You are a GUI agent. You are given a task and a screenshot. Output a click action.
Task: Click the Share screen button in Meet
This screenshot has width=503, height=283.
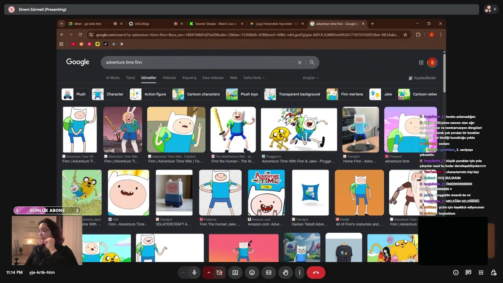point(235,272)
